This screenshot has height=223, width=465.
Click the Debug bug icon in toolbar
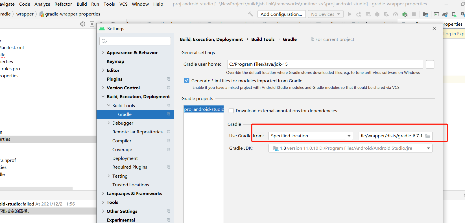point(377,14)
